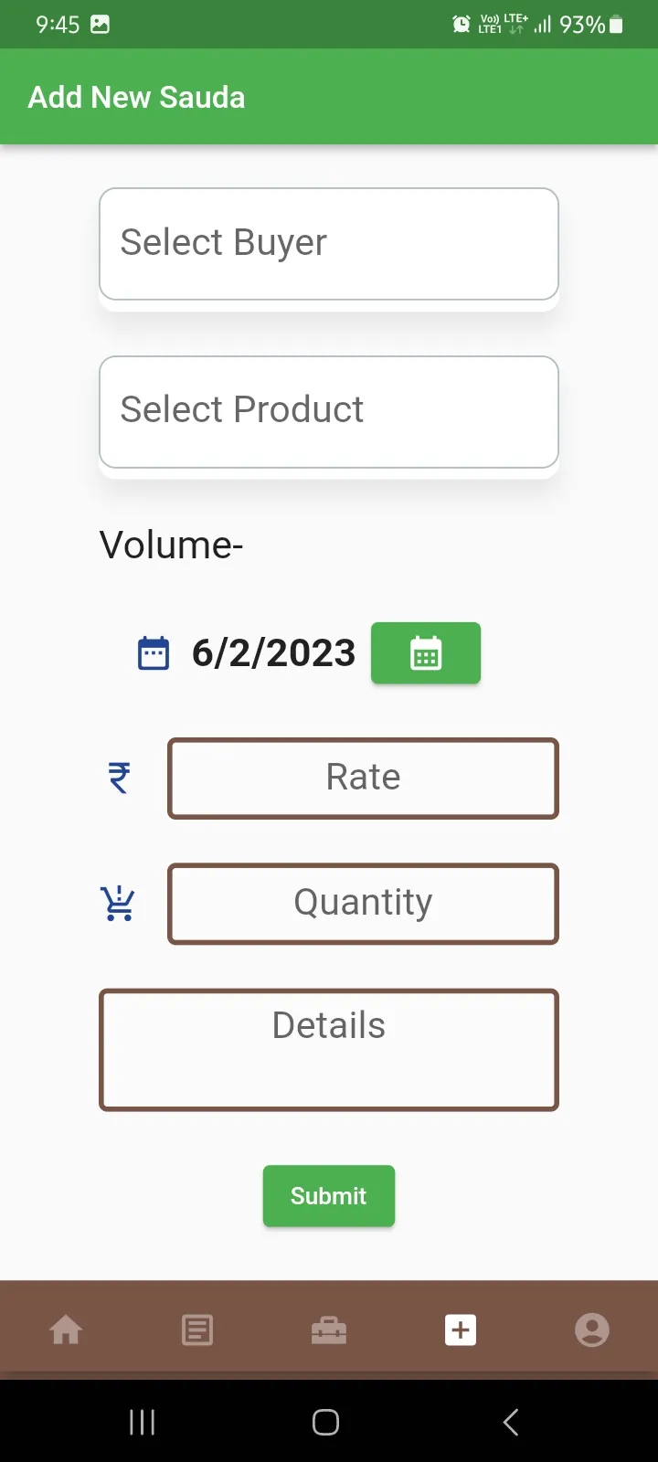The height and width of the screenshot is (1462, 658).
Task: Open the list document tab icon
Action: pyautogui.click(x=197, y=1330)
